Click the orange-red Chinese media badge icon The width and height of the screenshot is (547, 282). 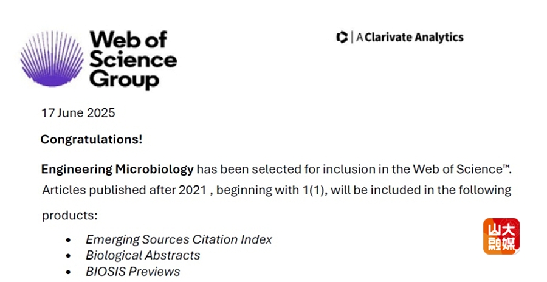501,236
